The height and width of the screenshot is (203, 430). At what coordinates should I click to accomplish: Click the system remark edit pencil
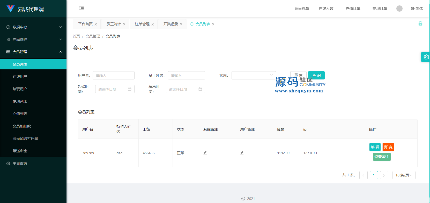coord(205,153)
